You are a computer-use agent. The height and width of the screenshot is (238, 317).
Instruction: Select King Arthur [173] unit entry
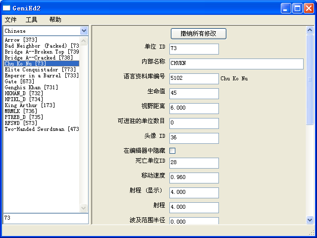pos(30,105)
